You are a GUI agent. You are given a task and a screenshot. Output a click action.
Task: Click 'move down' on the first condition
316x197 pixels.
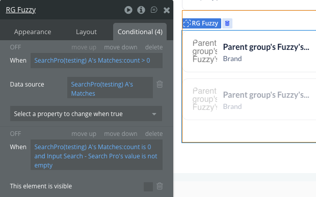pyautogui.click(x=120, y=47)
